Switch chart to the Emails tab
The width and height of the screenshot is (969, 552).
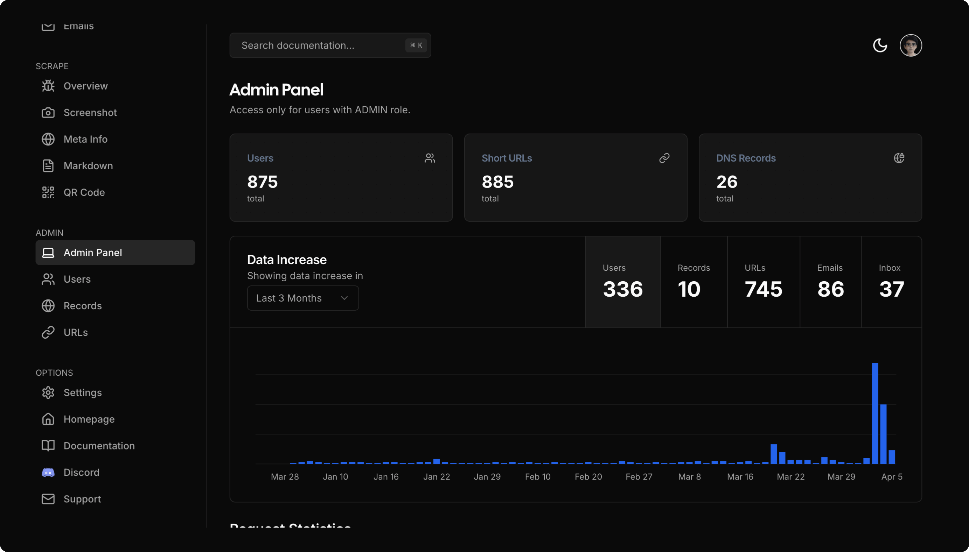click(x=830, y=282)
